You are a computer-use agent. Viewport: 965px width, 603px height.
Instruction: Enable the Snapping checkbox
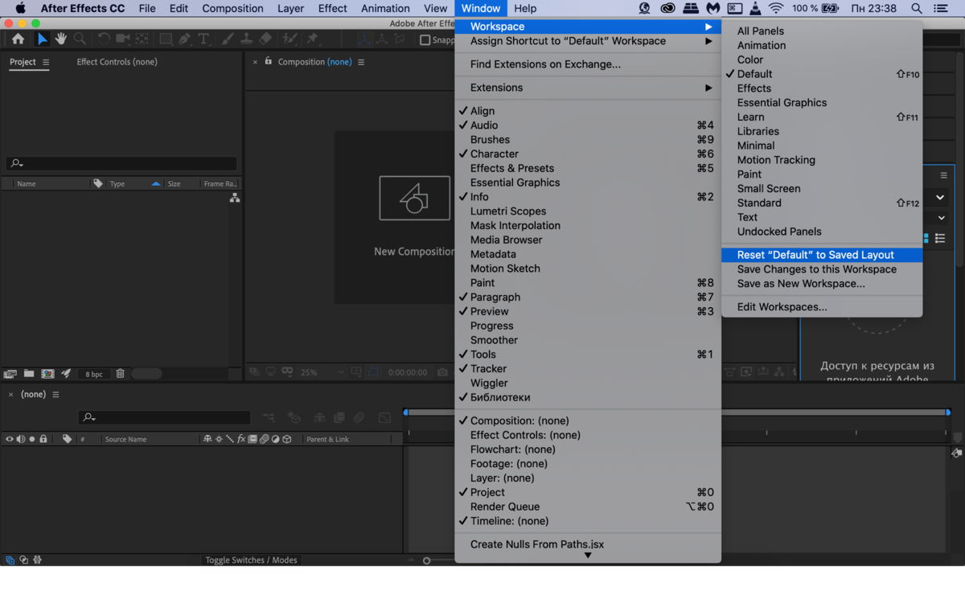425,40
